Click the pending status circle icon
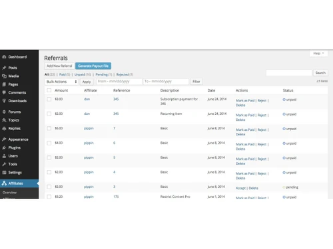This screenshot has width=333, height=249. pos(284,187)
